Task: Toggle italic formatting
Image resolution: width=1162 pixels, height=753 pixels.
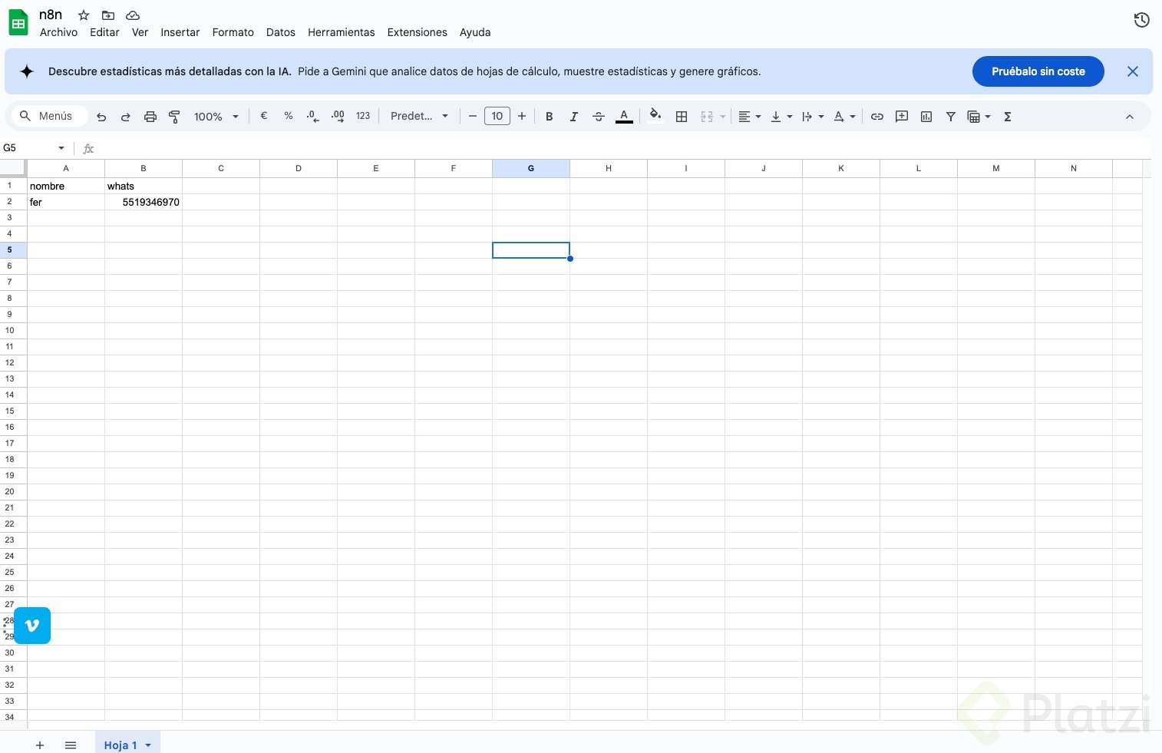Action: click(x=573, y=117)
